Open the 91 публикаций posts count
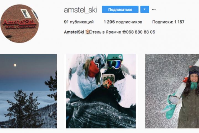This screenshot has height=133, width=199. click(79, 22)
